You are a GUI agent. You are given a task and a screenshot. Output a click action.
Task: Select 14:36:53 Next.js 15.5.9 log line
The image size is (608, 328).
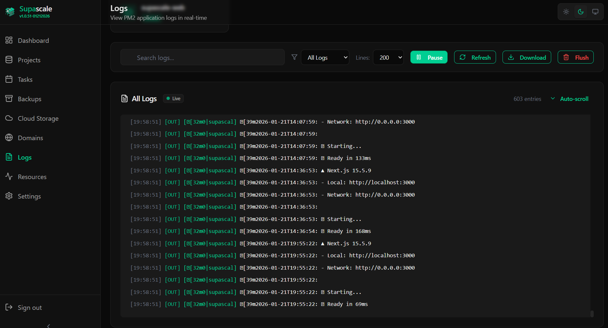(251, 171)
